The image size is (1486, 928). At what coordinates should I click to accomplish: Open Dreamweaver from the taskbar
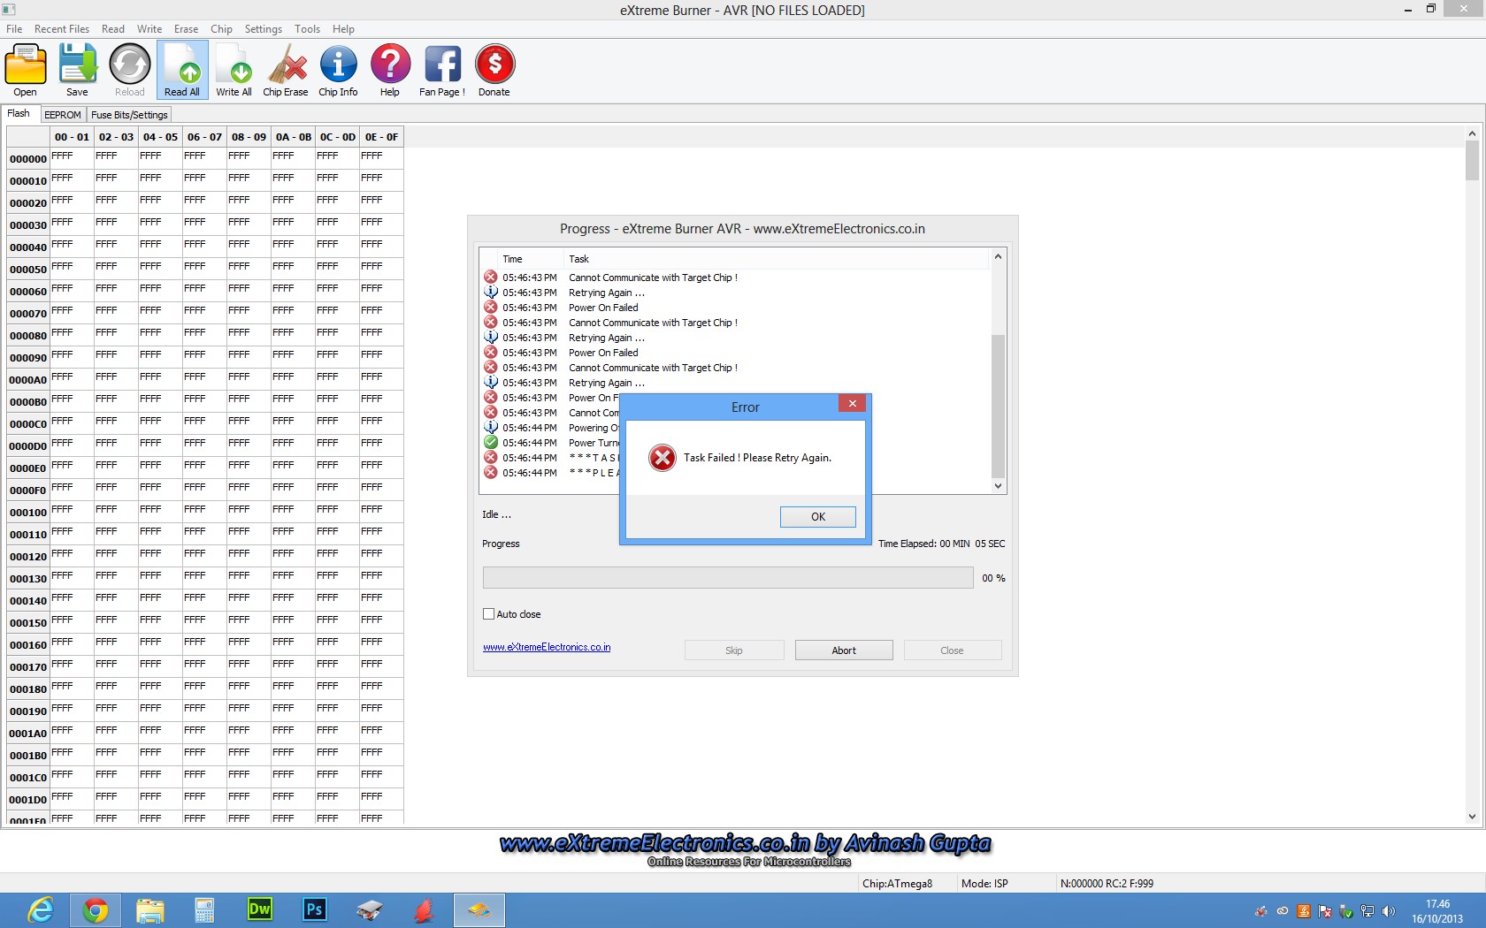coord(260,909)
